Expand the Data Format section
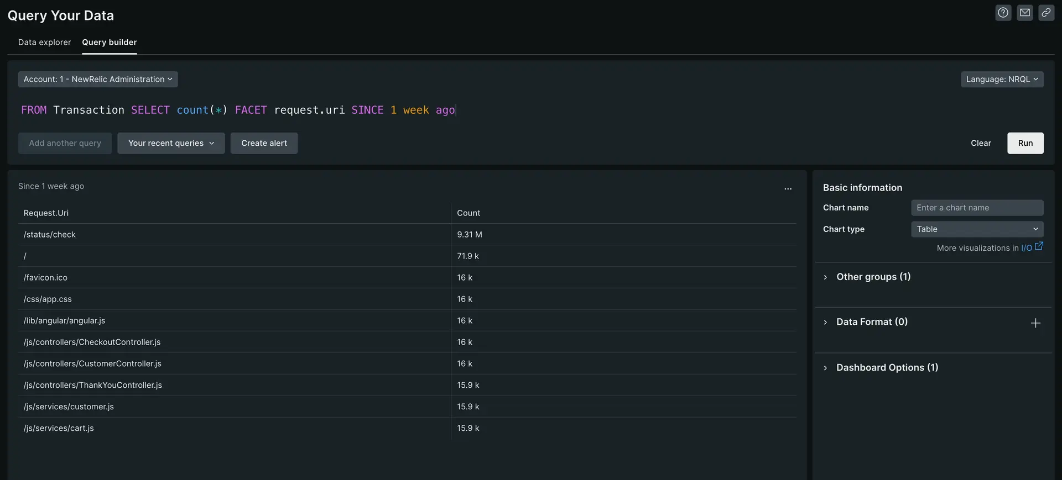The width and height of the screenshot is (1062, 480). point(872,322)
